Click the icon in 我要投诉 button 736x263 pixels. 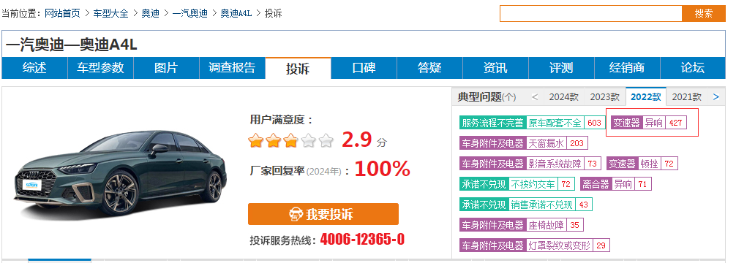(296, 214)
